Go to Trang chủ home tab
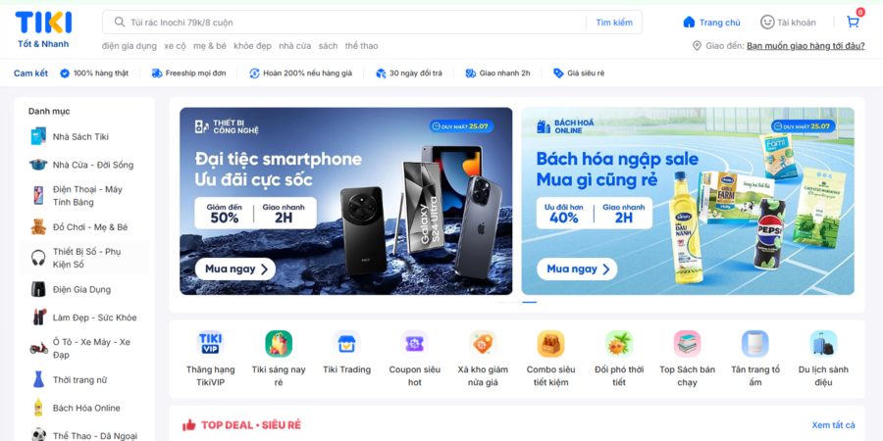The image size is (883, 441). pos(712,23)
